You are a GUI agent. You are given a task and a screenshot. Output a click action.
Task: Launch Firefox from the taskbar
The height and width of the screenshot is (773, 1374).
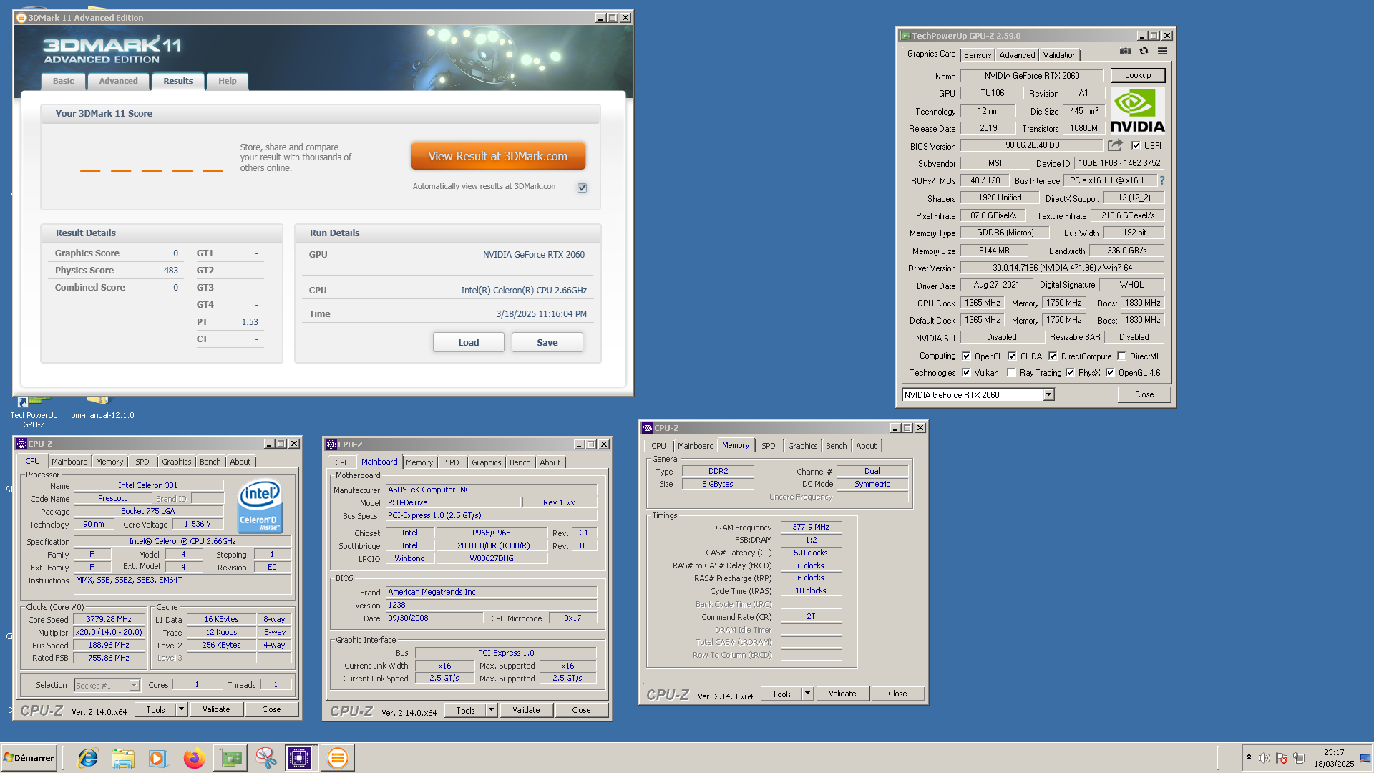click(x=194, y=757)
